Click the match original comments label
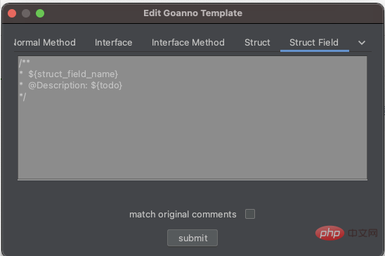The width and height of the screenshot is (385, 256). coord(183,215)
